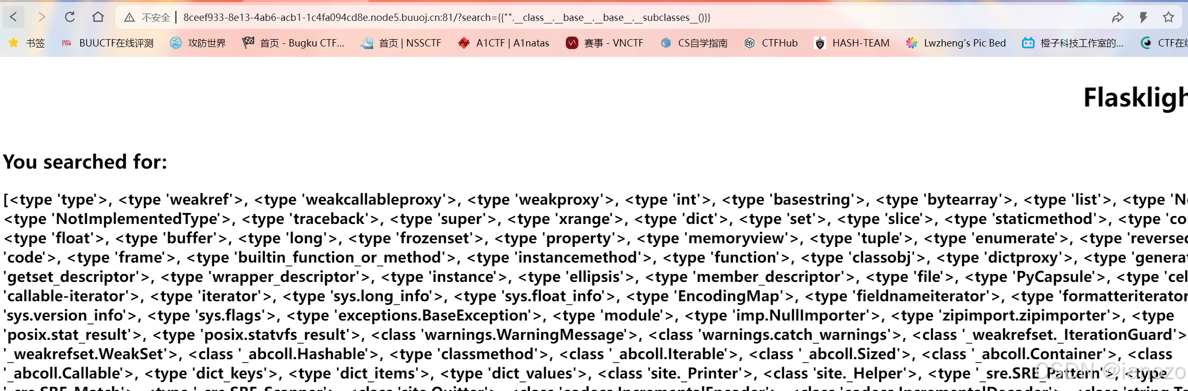Open the CTFHub bookmark
The width and height of the screenshot is (1188, 391).
click(x=771, y=43)
